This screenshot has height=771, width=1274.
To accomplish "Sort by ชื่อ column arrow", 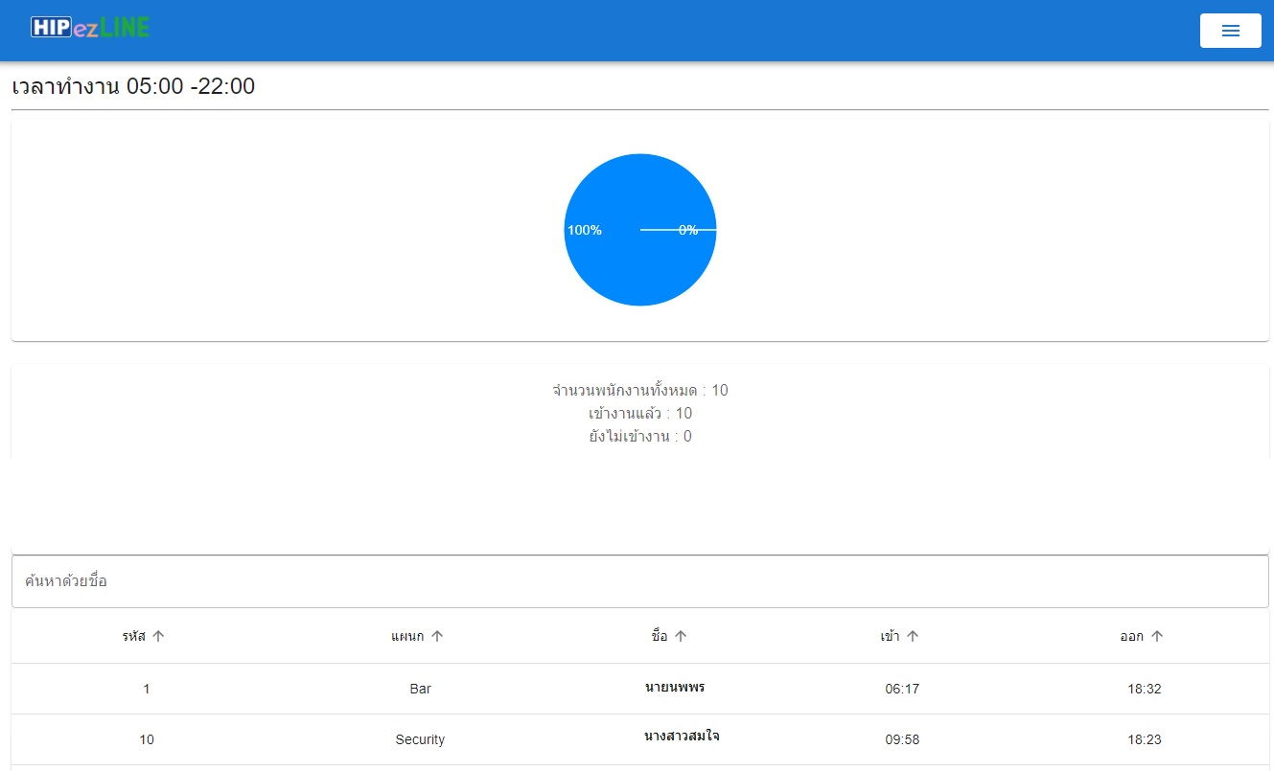I will pyautogui.click(x=681, y=636).
